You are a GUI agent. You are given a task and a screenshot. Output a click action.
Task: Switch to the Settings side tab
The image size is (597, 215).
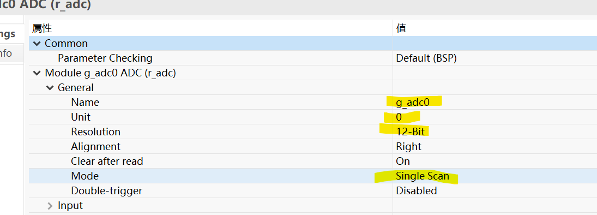point(7,33)
